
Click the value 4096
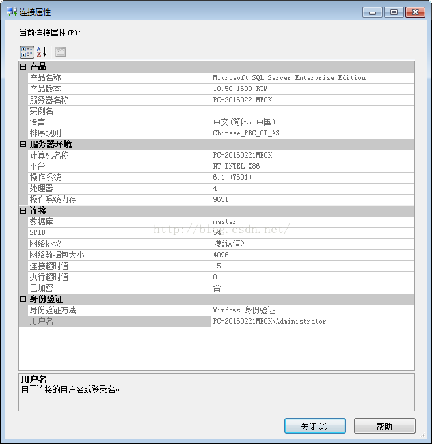221,255
